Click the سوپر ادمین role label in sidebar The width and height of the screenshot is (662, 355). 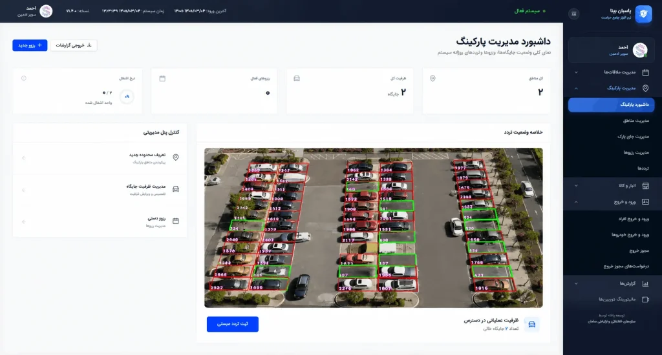pos(619,54)
